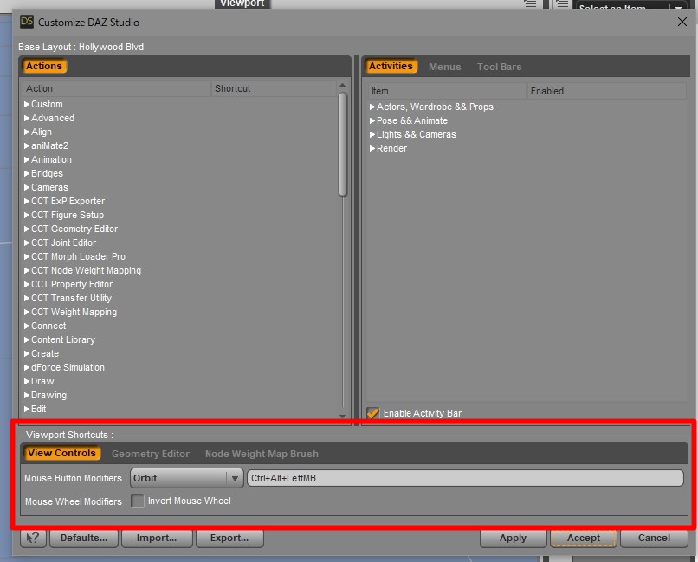Click the Actions list scroll up arrow

point(342,85)
